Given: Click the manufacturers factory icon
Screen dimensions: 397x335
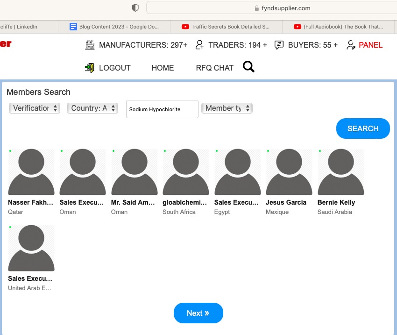Looking at the screenshot, I should [x=90, y=45].
